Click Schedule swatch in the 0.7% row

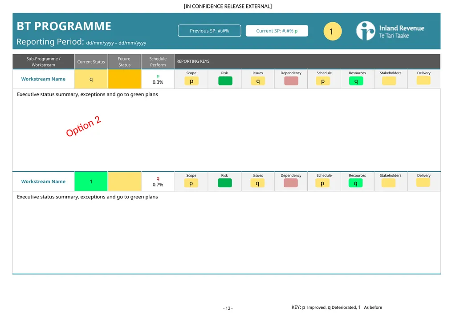(322, 183)
